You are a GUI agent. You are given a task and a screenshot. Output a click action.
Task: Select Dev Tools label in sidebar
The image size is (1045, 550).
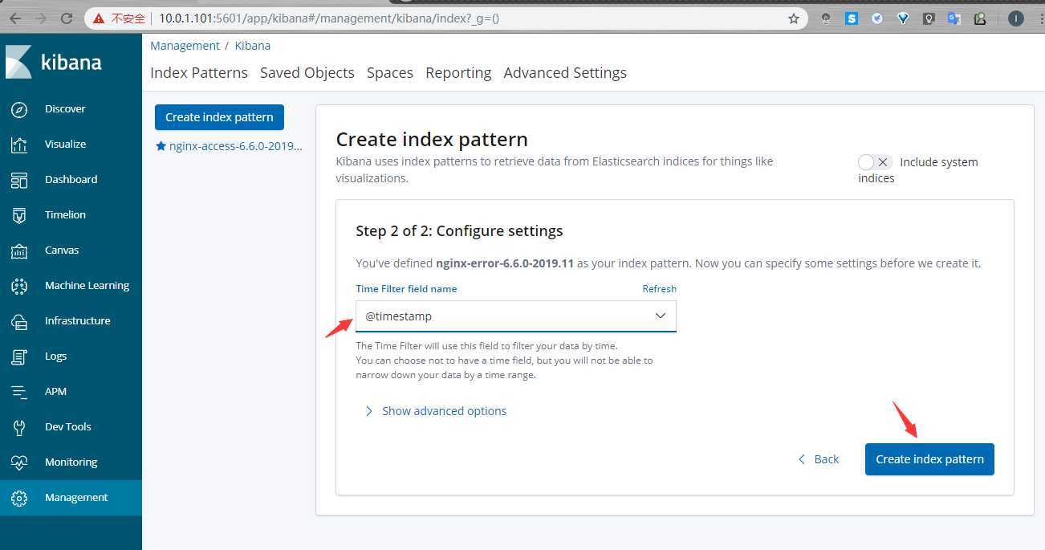[68, 427]
